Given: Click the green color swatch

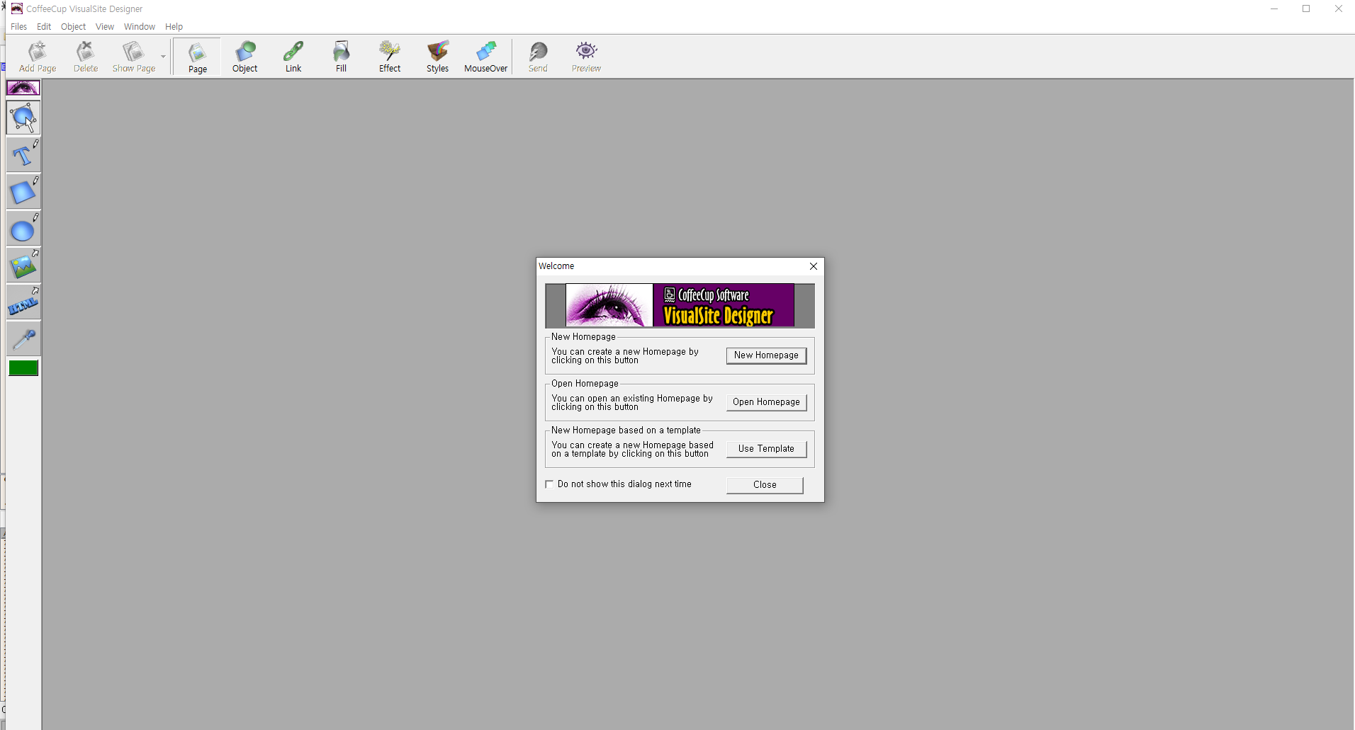Looking at the screenshot, I should pyautogui.click(x=23, y=368).
